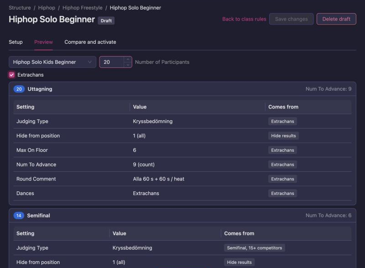Image resolution: width=365 pixels, height=268 pixels.
Task: Go to Structure in the breadcrumb
Action: pos(20,8)
